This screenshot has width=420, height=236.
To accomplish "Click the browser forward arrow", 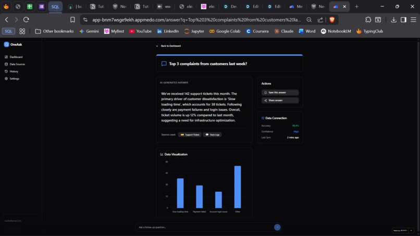I will pos(16,20).
